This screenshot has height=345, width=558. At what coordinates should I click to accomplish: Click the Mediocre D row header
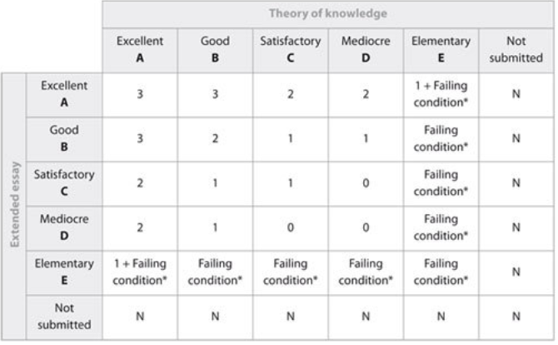pyautogui.click(x=64, y=228)
